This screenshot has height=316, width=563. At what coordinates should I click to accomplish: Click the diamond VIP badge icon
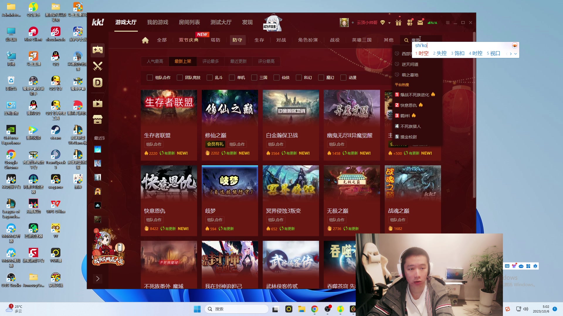383,23
